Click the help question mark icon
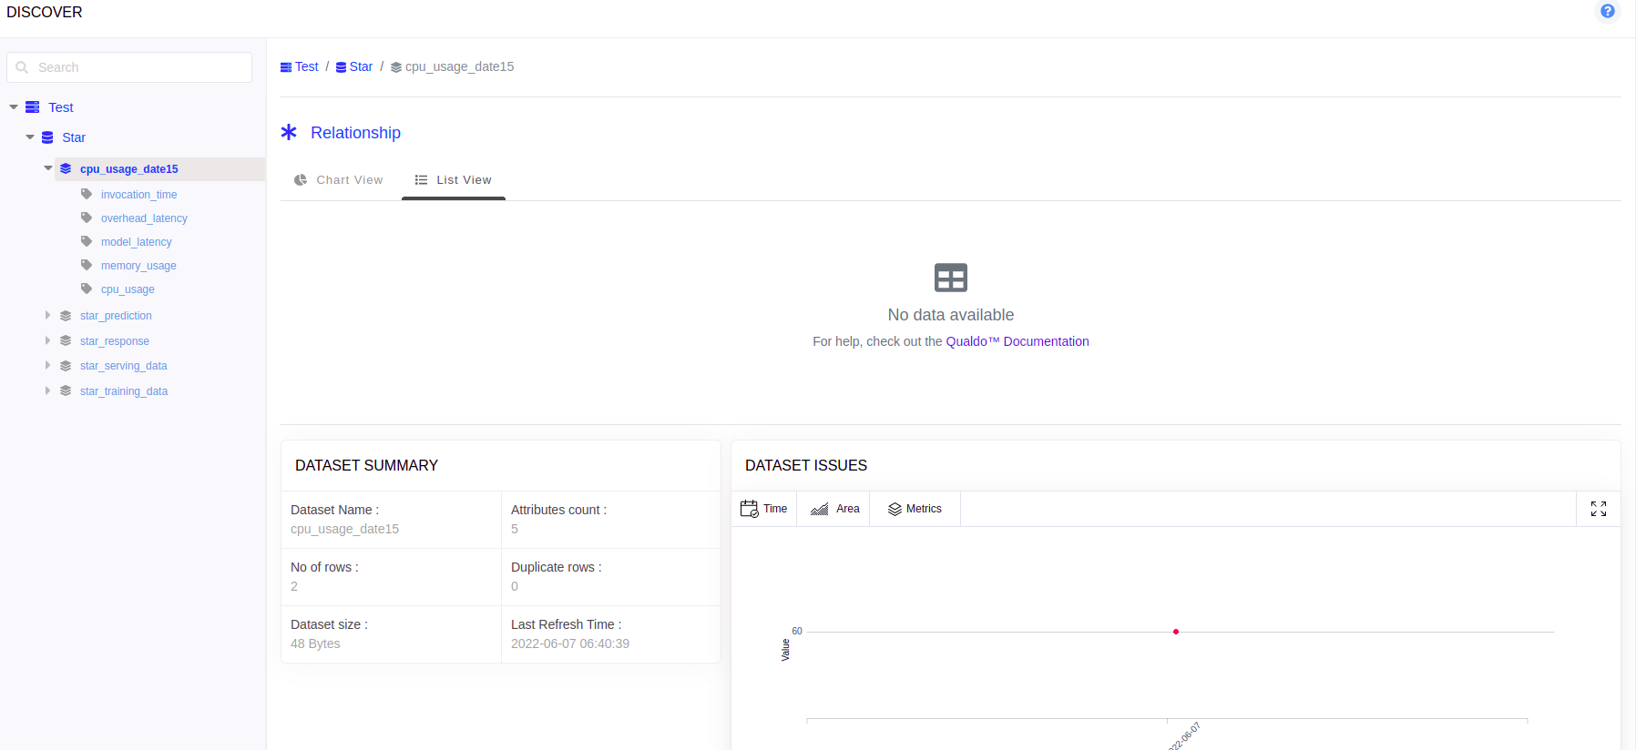The width and height of the screenshot is (1636, 750). pos(1608,11)
